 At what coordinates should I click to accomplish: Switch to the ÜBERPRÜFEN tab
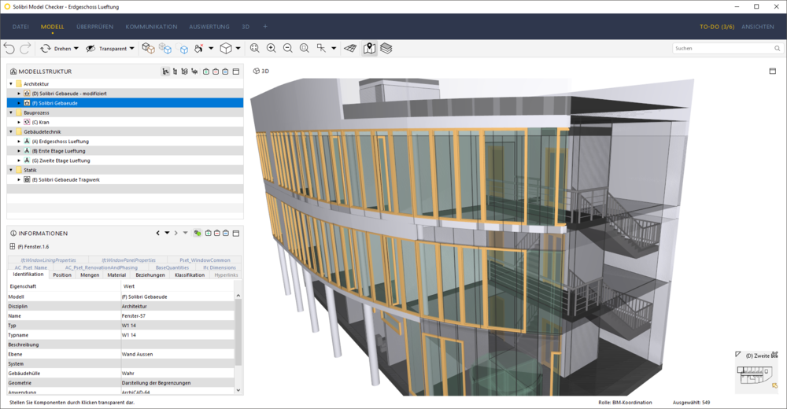[94, 27]
